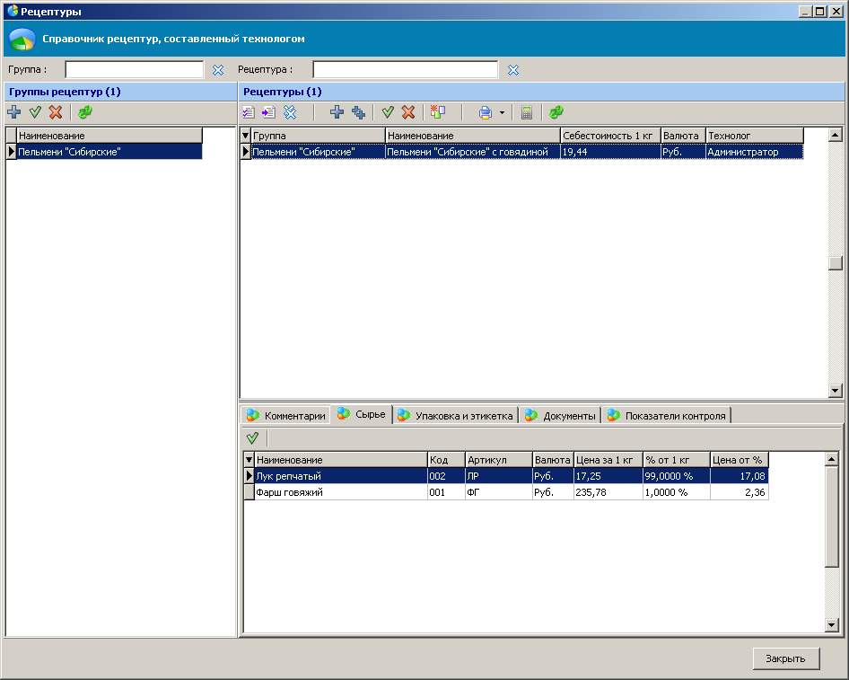Click the calculator icon in recipes toolbar

[527, 112]
